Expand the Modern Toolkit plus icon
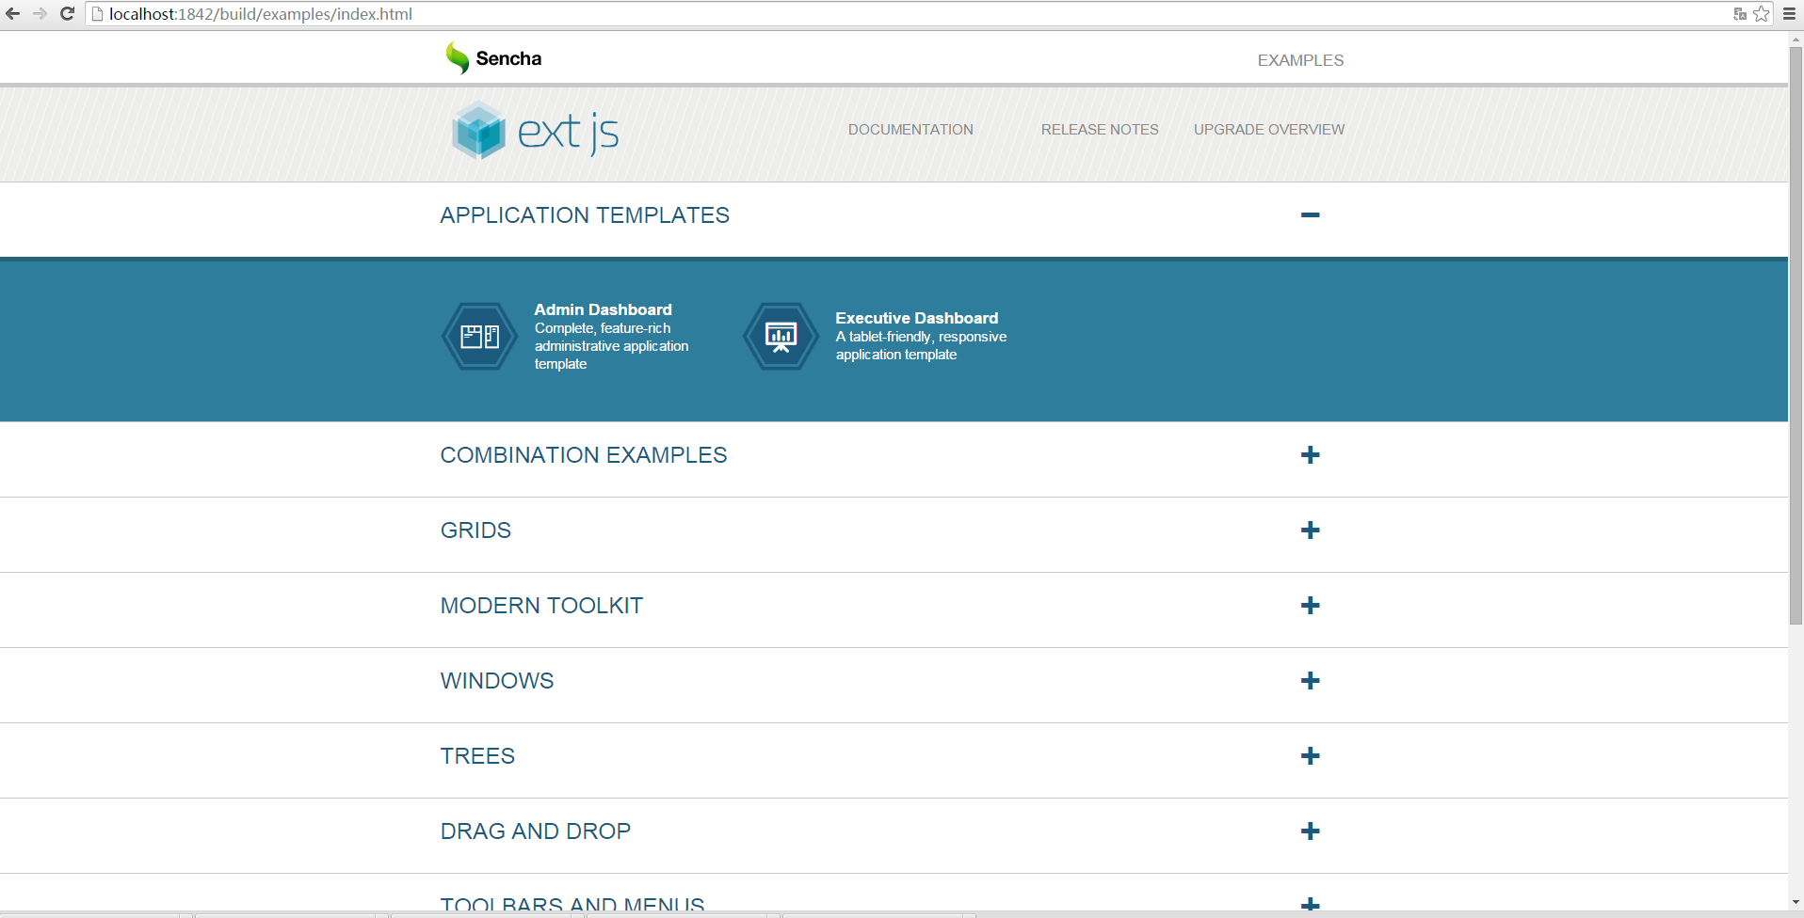Screen dimensions: 1804x918 pos(1310,606)
